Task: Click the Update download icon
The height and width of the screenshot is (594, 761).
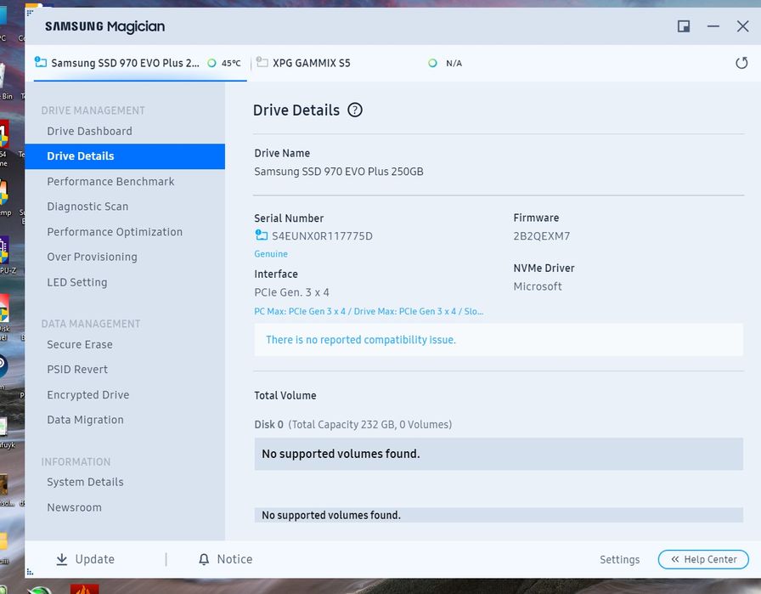Action: [x=62, y=559]
